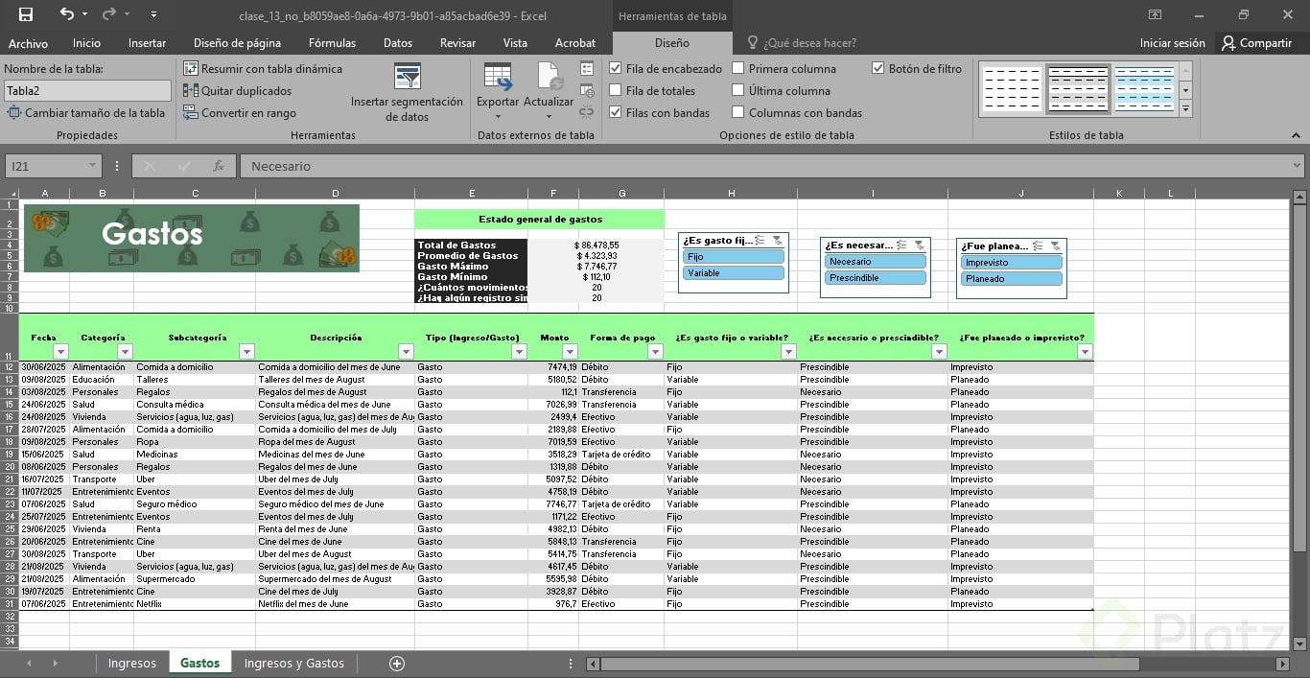Select Prescindible in the slicer

pos(875,278)
